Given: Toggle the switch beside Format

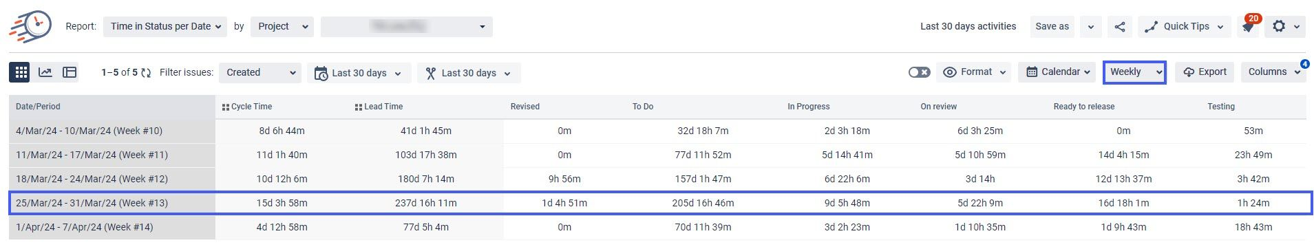Looking at the screenshot, I should coord(919,72).
